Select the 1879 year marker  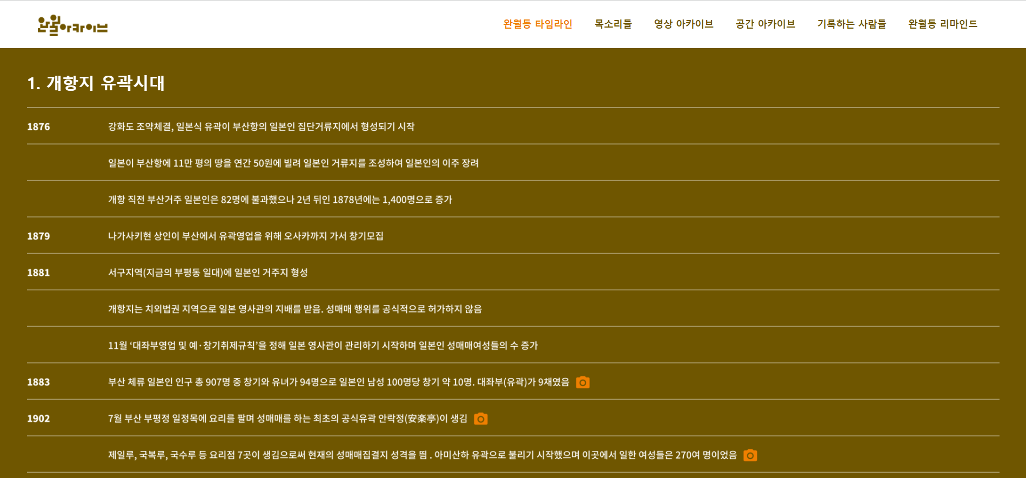[x=38, y=236]
